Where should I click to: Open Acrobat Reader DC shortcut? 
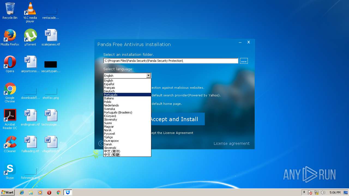(x=10, y=119)
